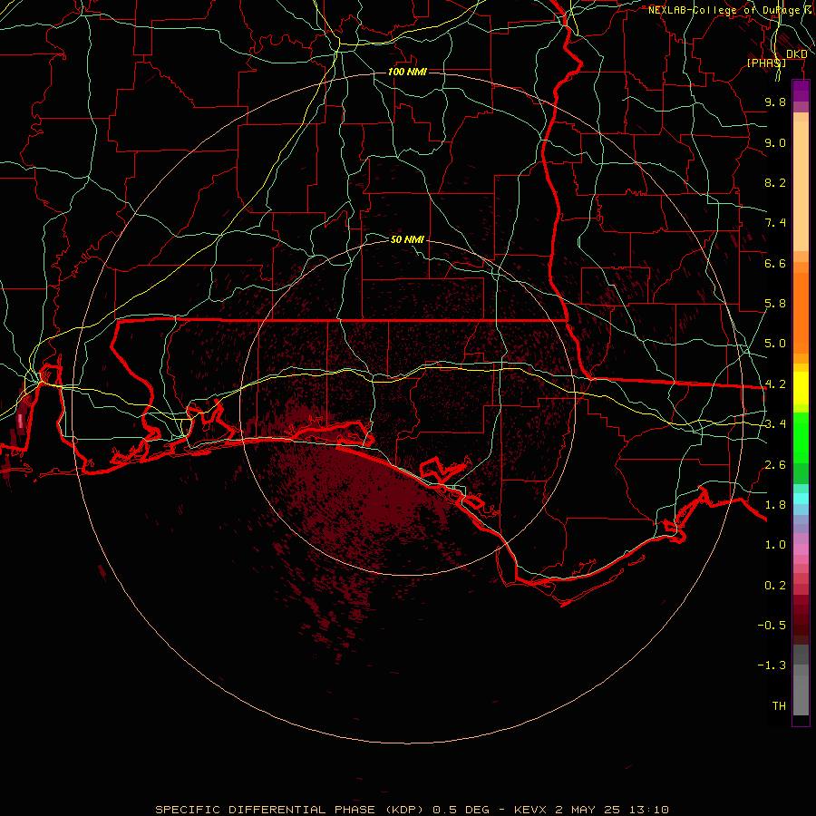Click the 100 NMI range ring label
This screenshot has height=816, width=816.
(407, 72)
